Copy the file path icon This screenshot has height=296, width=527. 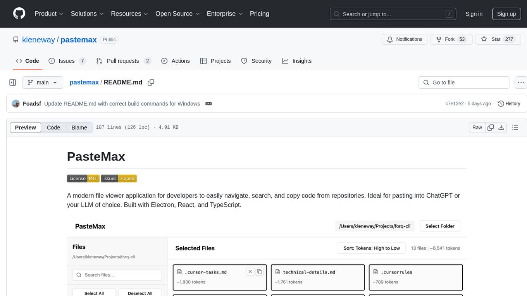pos(151,83)
